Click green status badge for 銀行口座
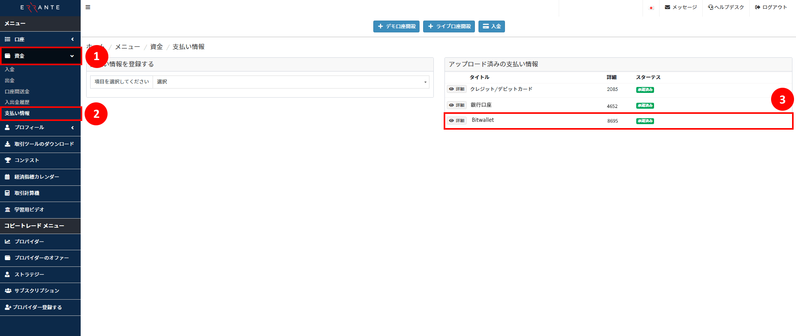This screenshot has height=336, width=796. tap(645, 106)
